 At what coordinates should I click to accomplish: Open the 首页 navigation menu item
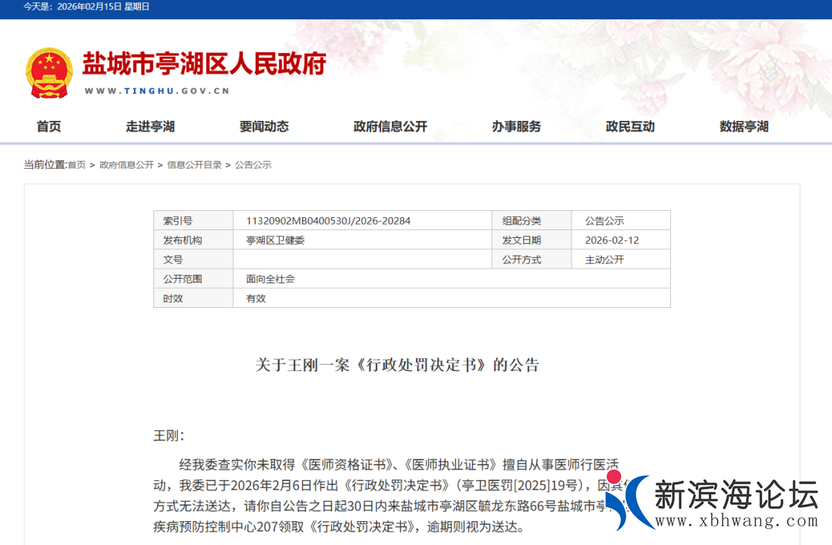49,126
